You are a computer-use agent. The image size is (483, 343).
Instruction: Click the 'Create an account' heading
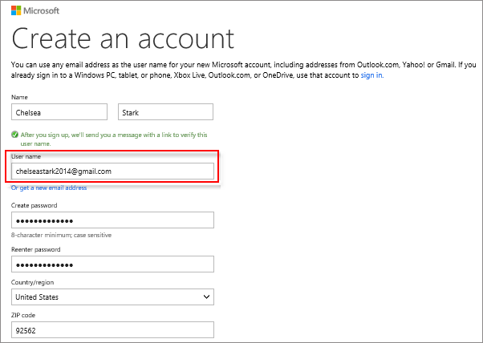coord(123,38)
